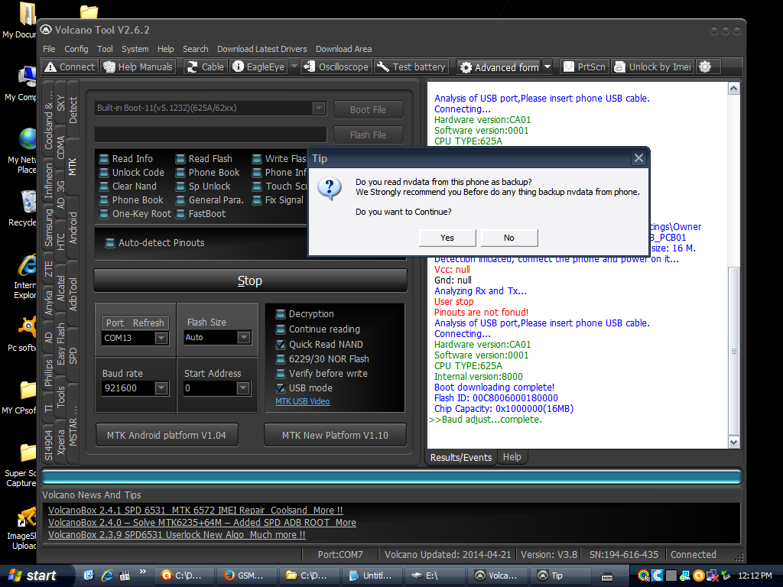The image size is (783, 587).
Task: Open the on-screen keyboard tray icon
Action: tap(606, 576)
